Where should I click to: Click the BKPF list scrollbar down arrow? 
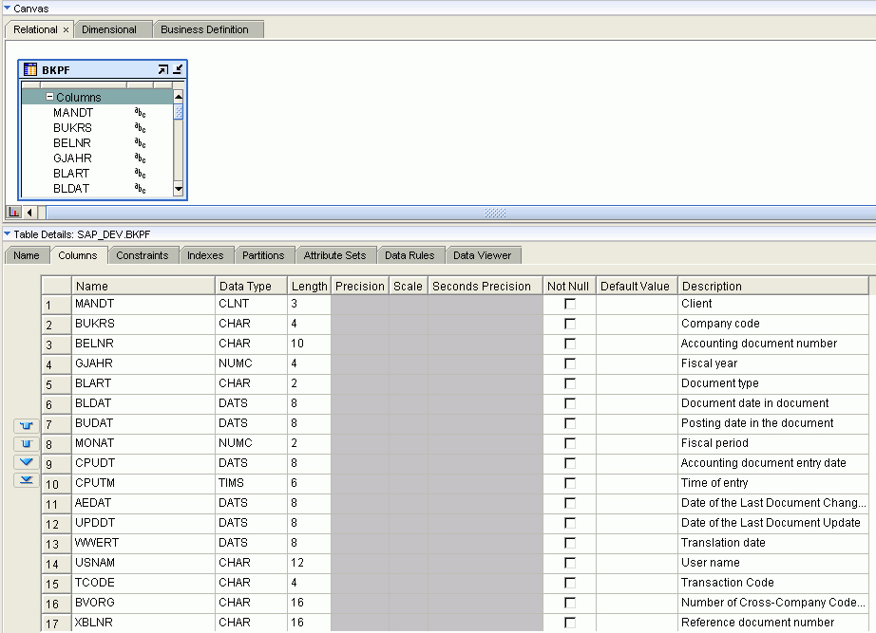179,188
